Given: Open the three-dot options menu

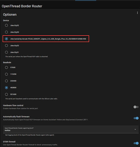Looking at the screenshot, I should [x=137, y=13].
